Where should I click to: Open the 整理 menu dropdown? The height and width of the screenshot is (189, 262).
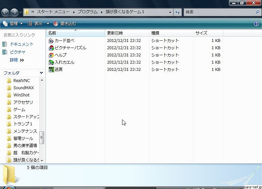point(13,24)
